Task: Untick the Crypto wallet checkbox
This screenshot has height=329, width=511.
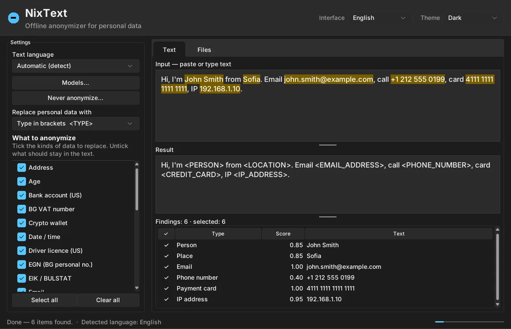Action: pyautogui.click(x=22, y=223)
